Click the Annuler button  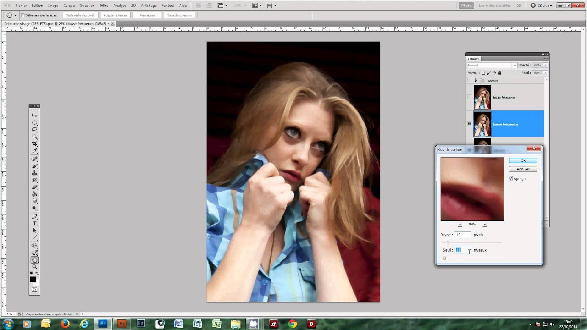click(x=523, y=169)
